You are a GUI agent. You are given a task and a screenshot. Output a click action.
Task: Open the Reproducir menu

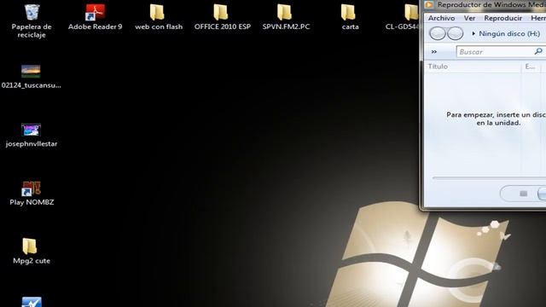[502, 18]
